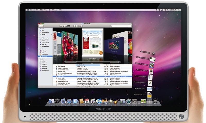Open the Help menu
This screenshot has width=206, height=123.
[x=60, y=10]
